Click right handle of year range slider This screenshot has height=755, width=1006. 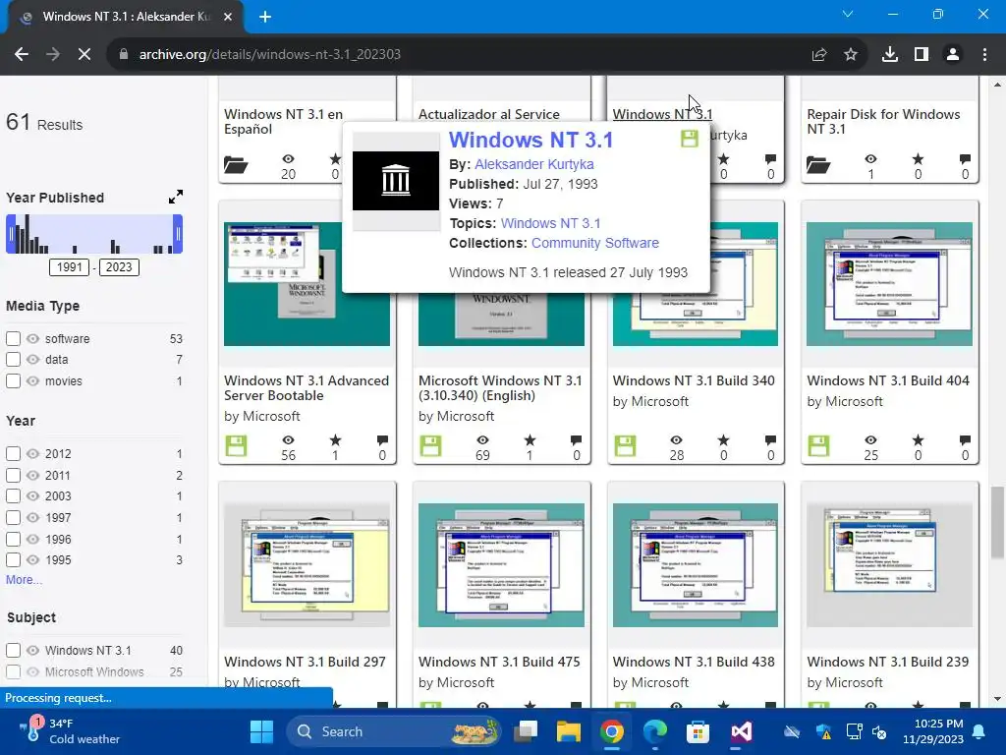tap(178, 234)
